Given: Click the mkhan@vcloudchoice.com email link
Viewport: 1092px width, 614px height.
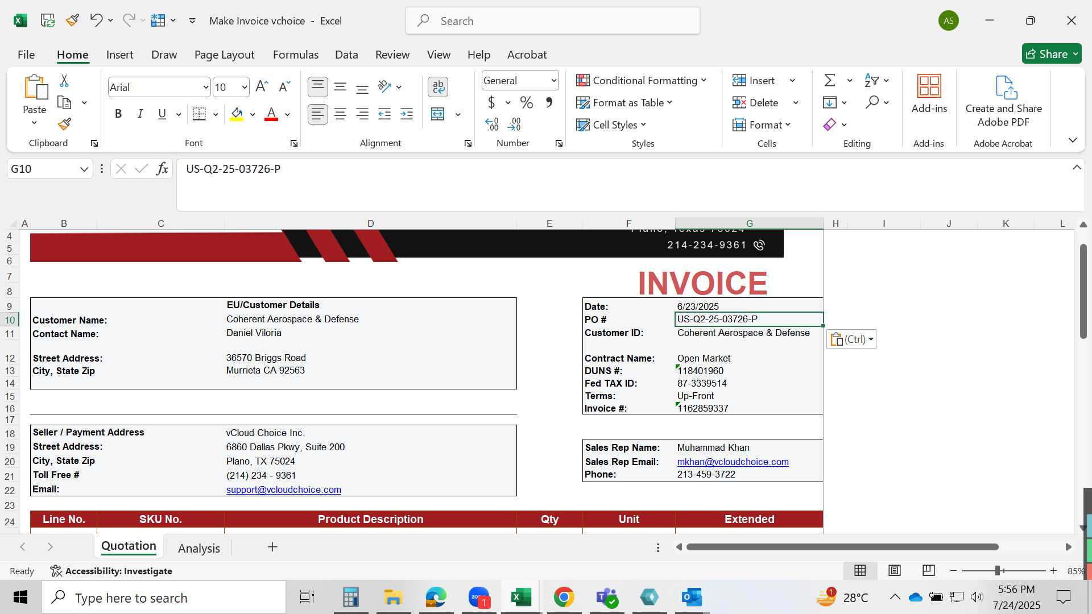Looking at the screenshot, I should [x=733, y=462].
